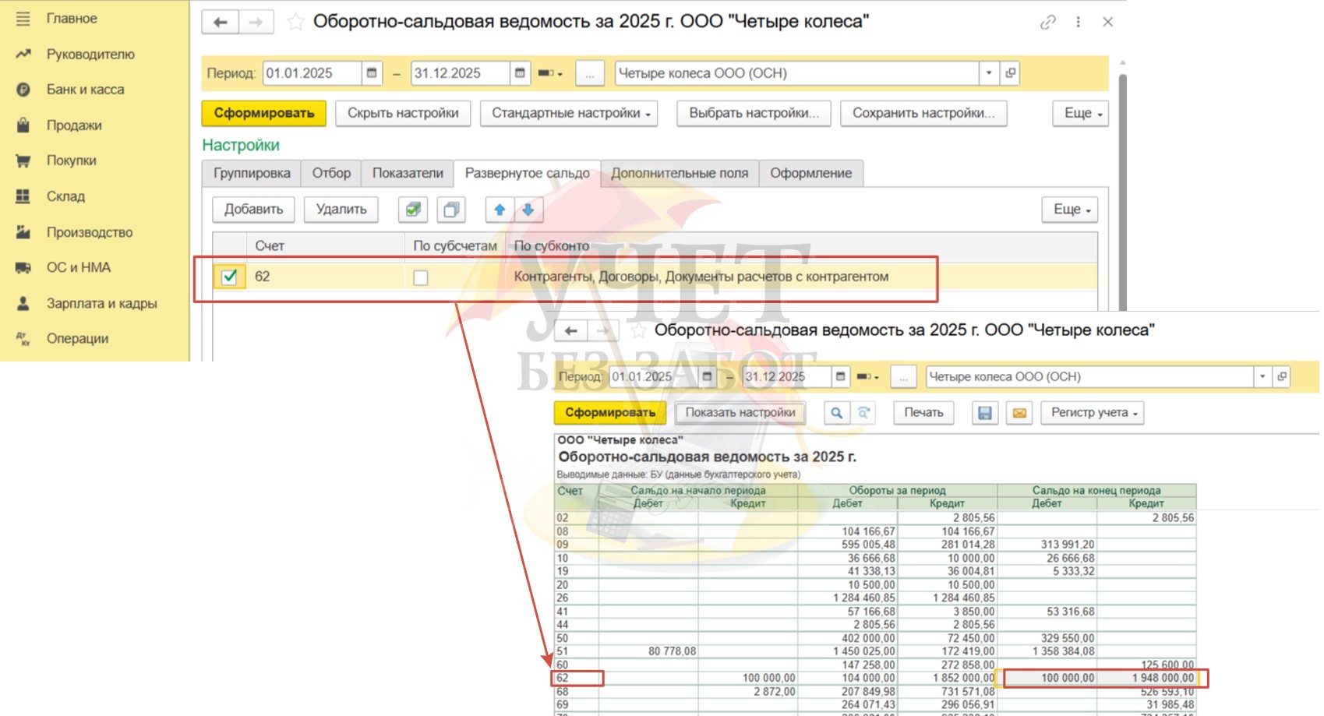Viewport: 1324px width, 716px height.
Task: Click the favorites star icon beside top title
Action: coord(295,22)
